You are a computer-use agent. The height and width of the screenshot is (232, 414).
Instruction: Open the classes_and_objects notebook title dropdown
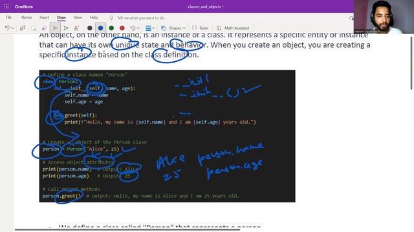click(x=206, y=6)
